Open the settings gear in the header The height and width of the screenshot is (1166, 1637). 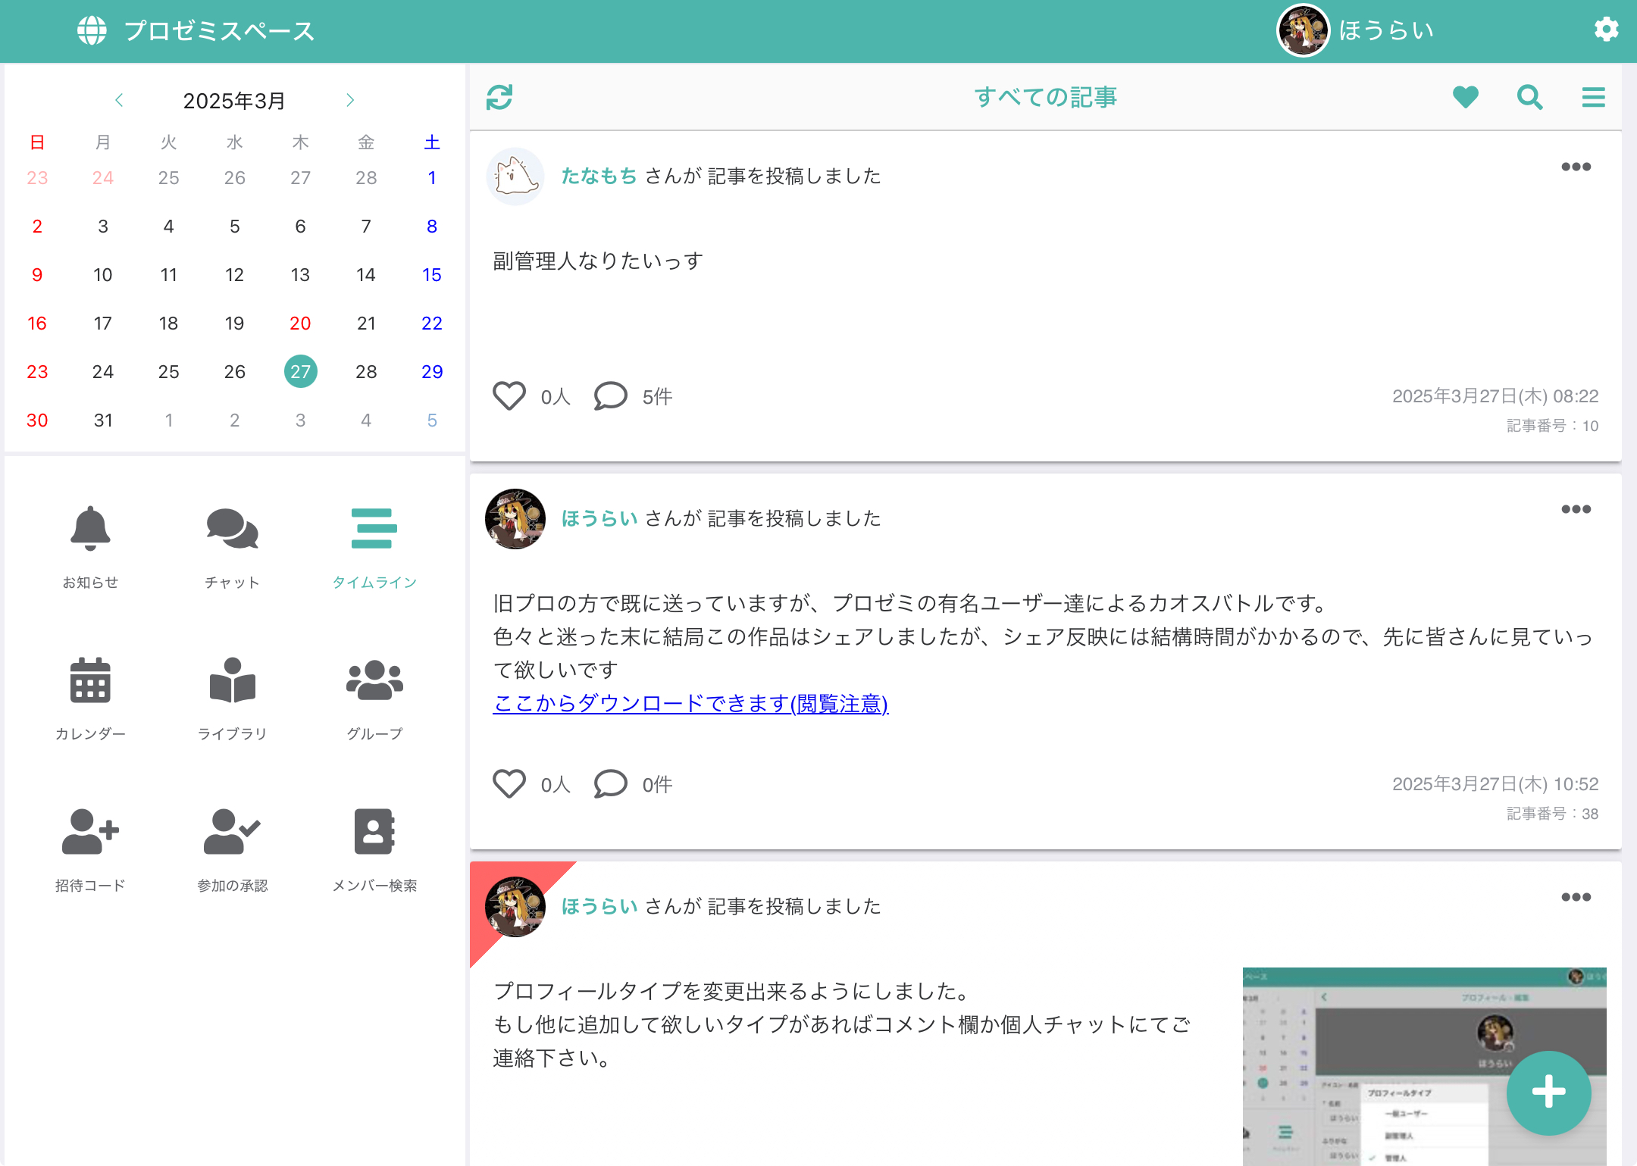(x=1606, y=30)
